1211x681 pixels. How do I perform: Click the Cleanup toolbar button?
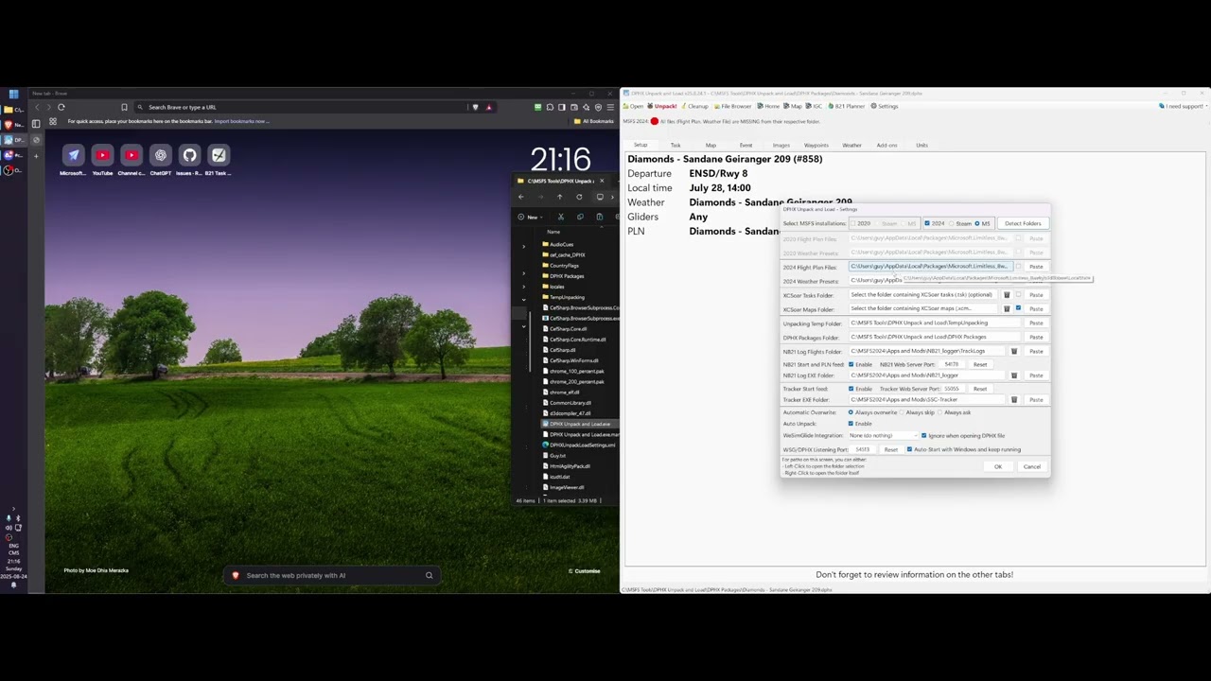(x=694, y=106)
